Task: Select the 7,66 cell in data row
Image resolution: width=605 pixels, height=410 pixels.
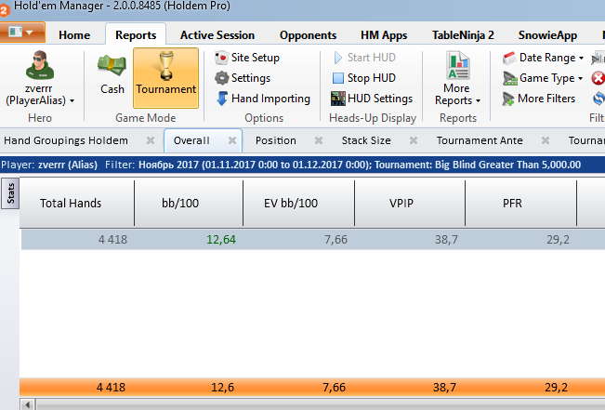Action: tap(335, 240)
